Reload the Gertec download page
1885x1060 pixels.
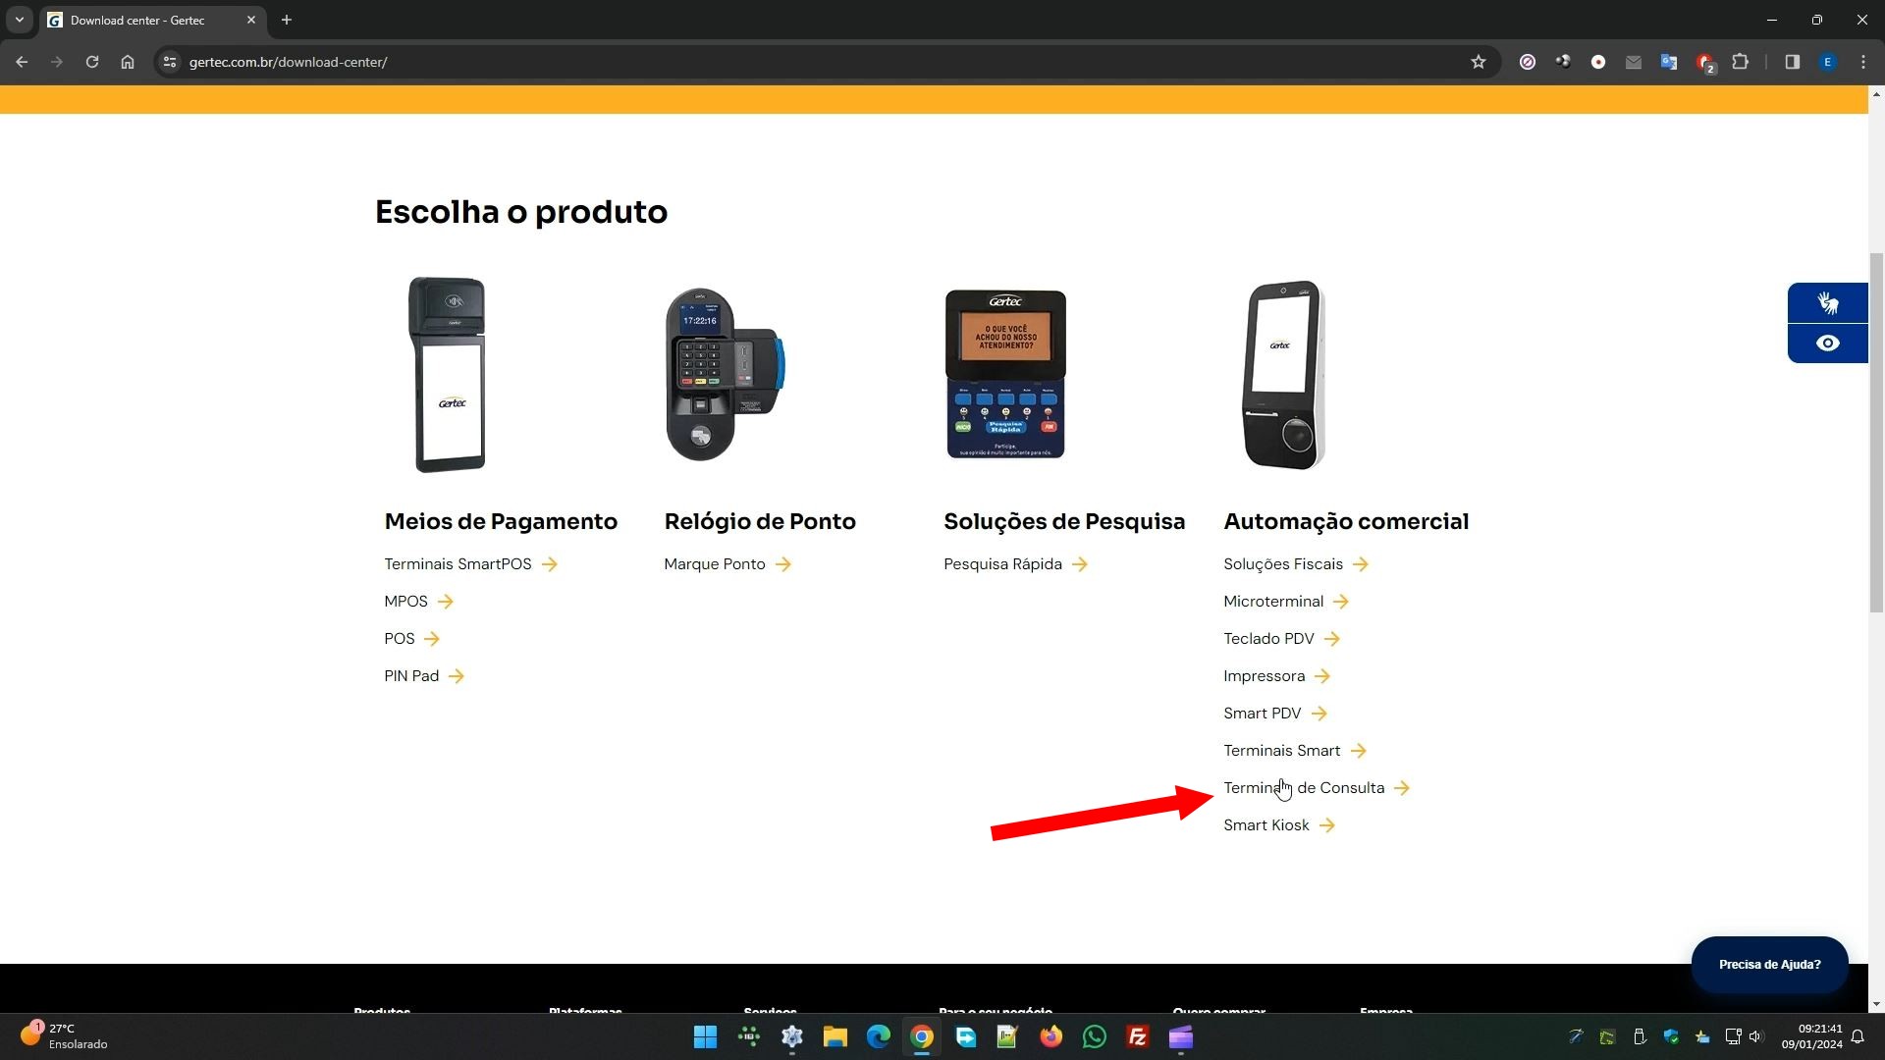tap(92, 62)
